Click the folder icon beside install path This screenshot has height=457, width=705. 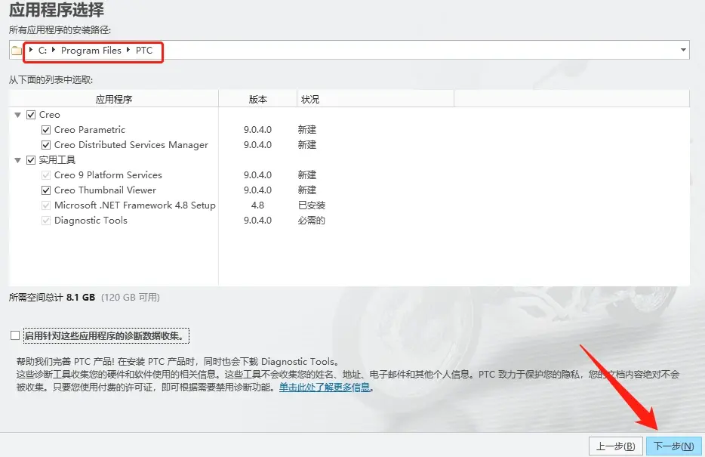click(17, 51)
